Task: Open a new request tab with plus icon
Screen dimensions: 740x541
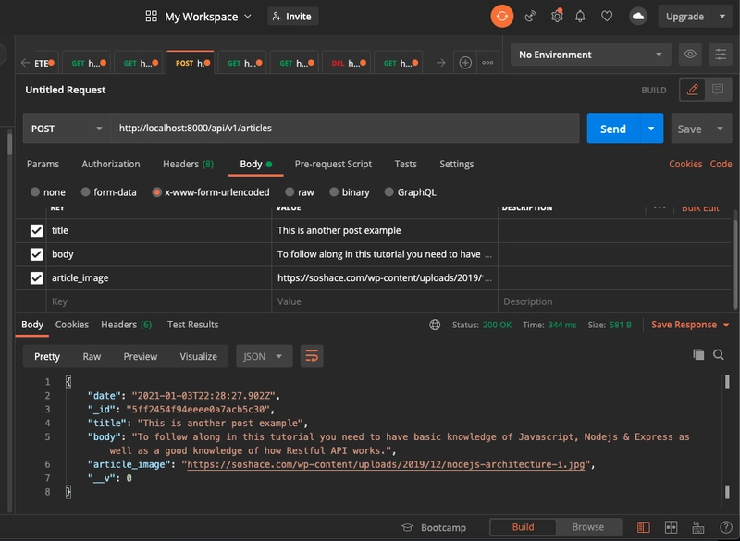Action: click(x=465, y=63)
